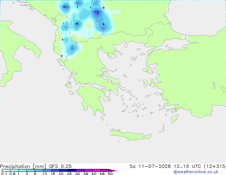
Task: Click the weatheronline.co.uk copyright link
Action: coord(196,172)
